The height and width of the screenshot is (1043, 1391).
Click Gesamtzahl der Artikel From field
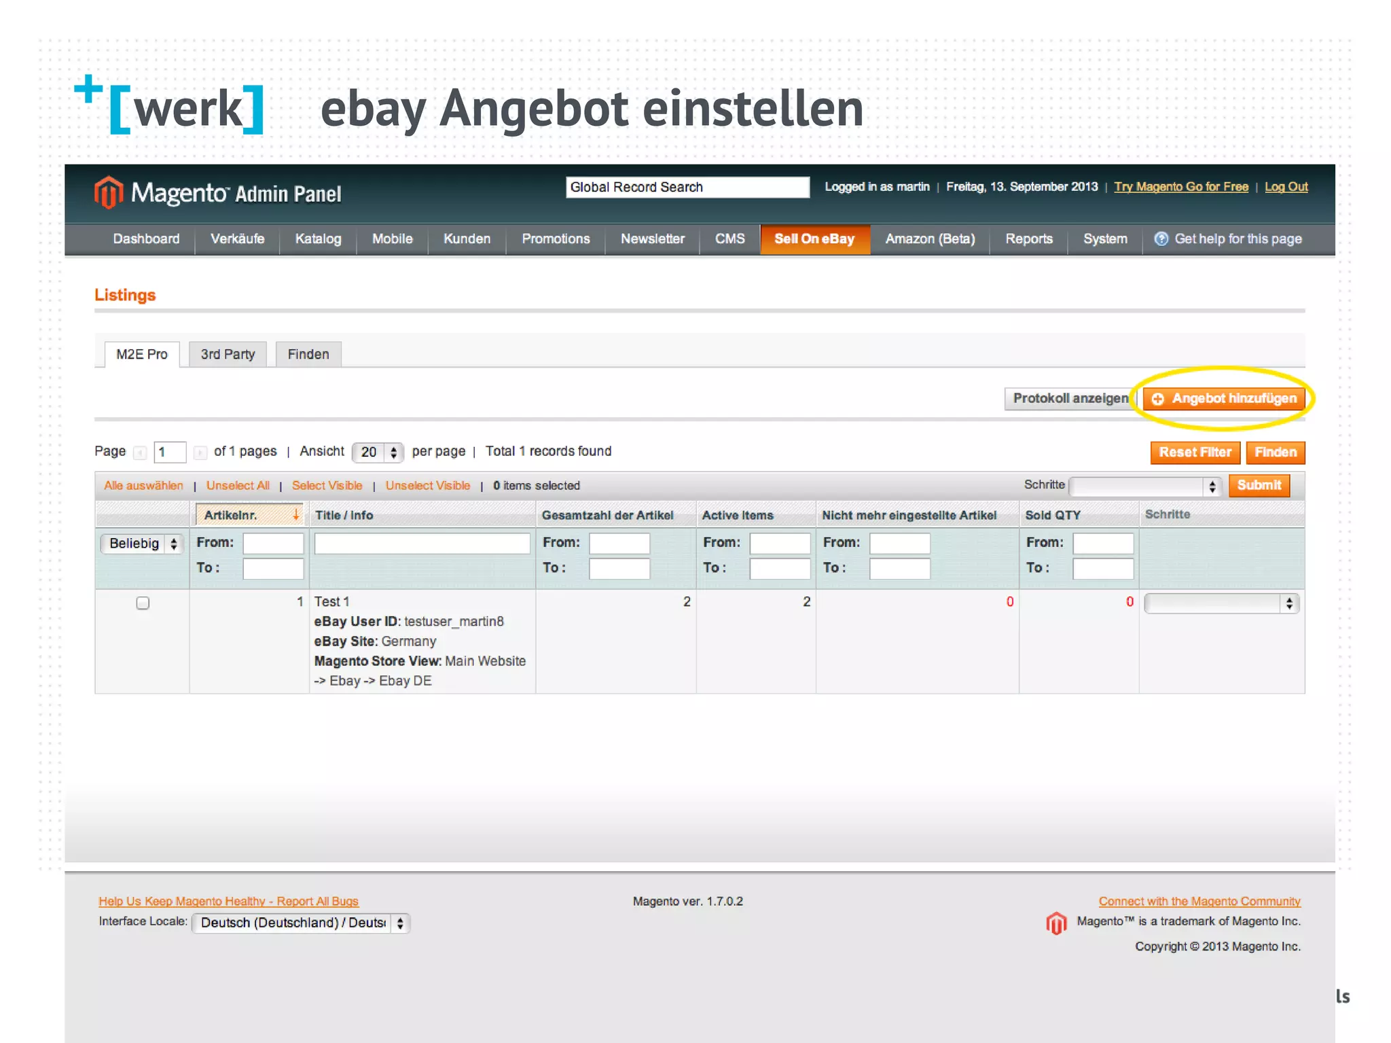(x=619, y=544)
